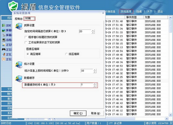Click the gamepad icon in sidebar
The width and height of the screenshot is (173, 125).
pyautogui.click(x=4, y=49)
